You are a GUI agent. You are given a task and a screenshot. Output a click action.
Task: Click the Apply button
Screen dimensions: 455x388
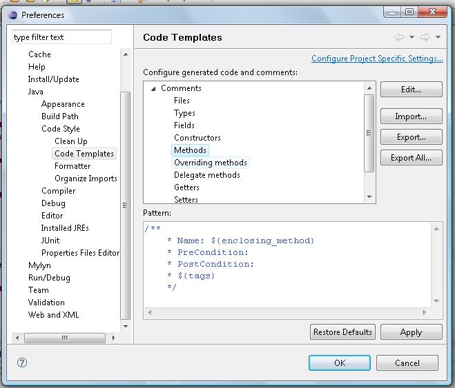[411, 332]
